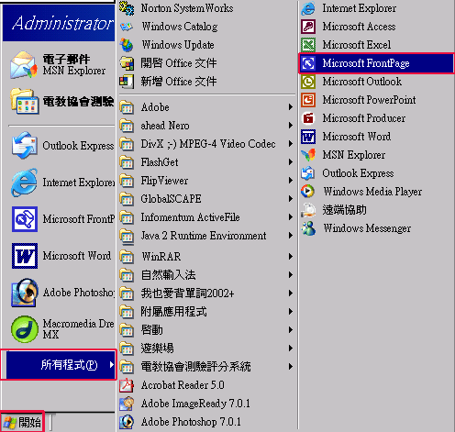Click the Windows Messenger label
This screenshot has width=455, height=432.
point(367,228)
